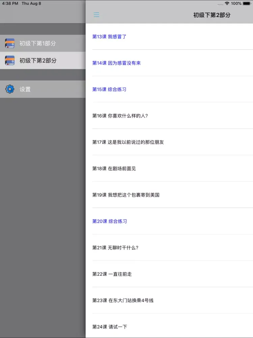Tap the Wi-Fi status icon
This screenshot has height=338, width=253.
click(227, 3)
